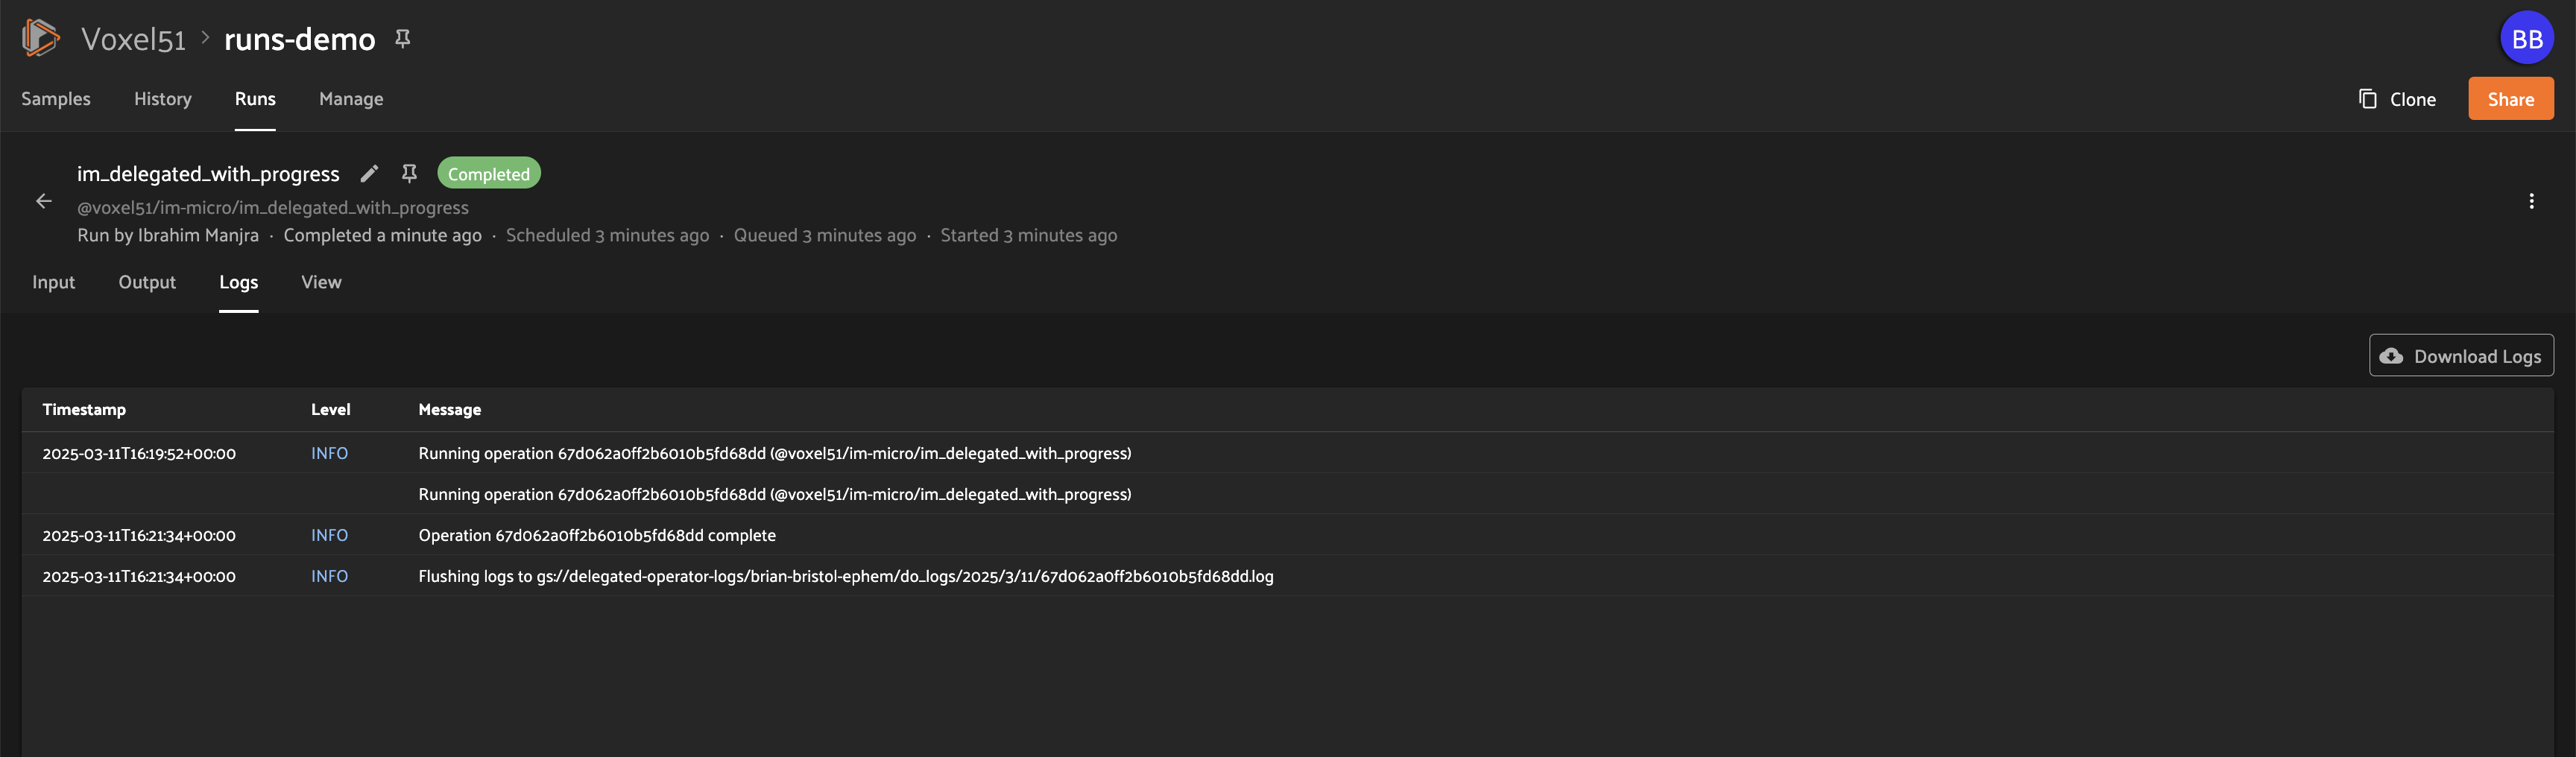This screenshot has width=2576, height=757.
Task: Click the Timestamp column header
Action: [84, 409]
